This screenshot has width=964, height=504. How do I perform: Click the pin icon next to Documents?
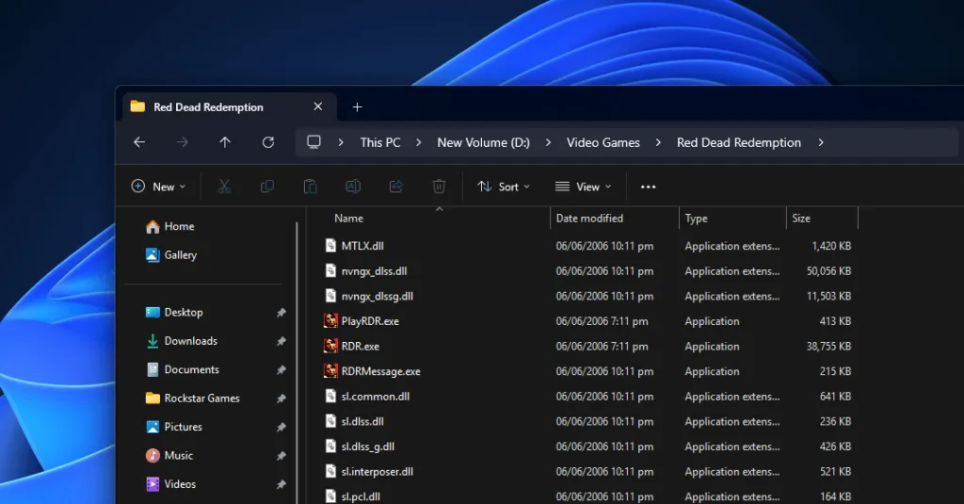[x=281, y=370]
